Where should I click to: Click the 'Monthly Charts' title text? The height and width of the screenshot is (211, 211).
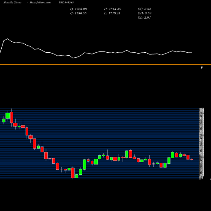12,3
